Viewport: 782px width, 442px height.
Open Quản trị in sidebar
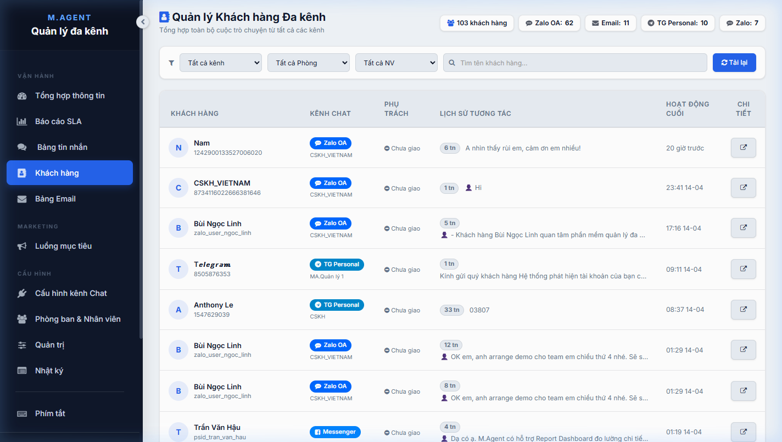[x=70, y=345]
